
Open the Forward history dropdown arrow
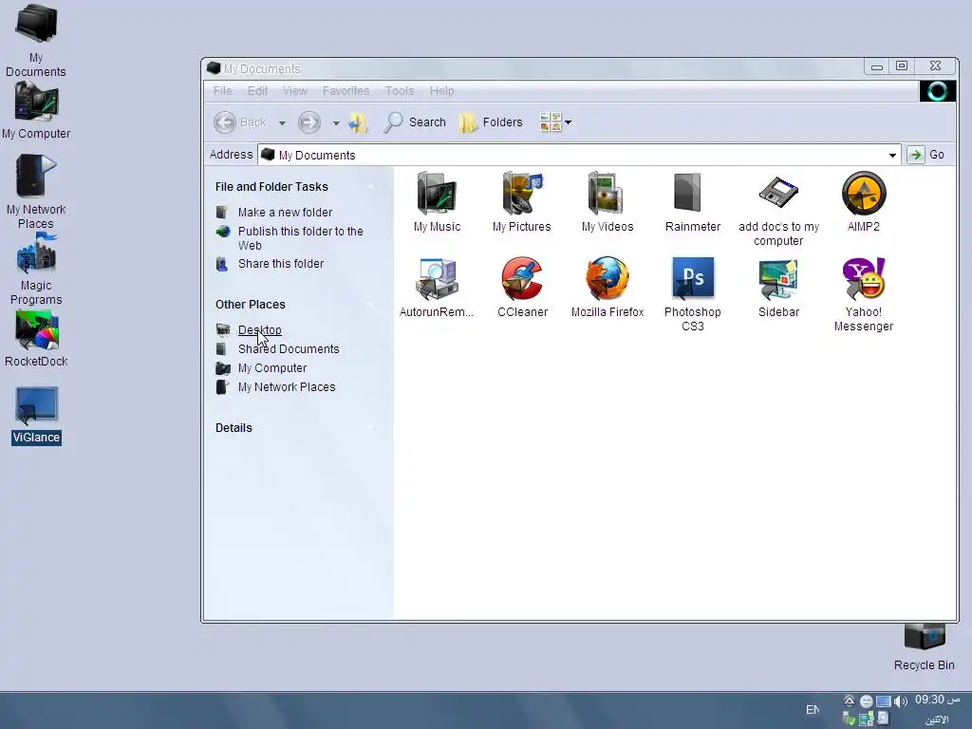click(x=335, y=122)
